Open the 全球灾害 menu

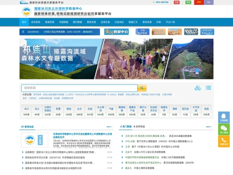point(105,22)
